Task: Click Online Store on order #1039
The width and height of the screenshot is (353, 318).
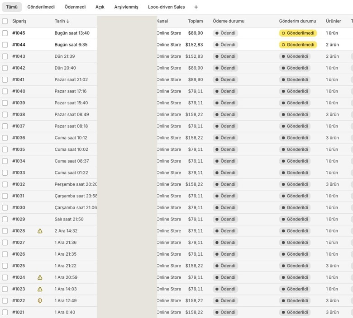Action: [169, 103]
